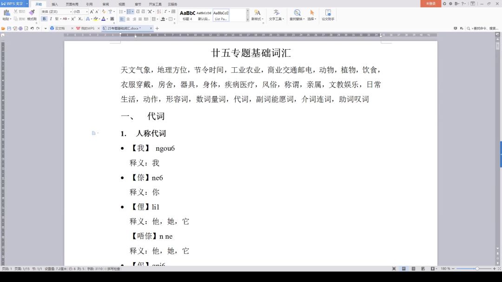Click the Undo arrow icon

click(32, 28)
